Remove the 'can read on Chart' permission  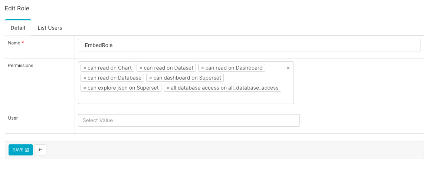click(85, 68)
